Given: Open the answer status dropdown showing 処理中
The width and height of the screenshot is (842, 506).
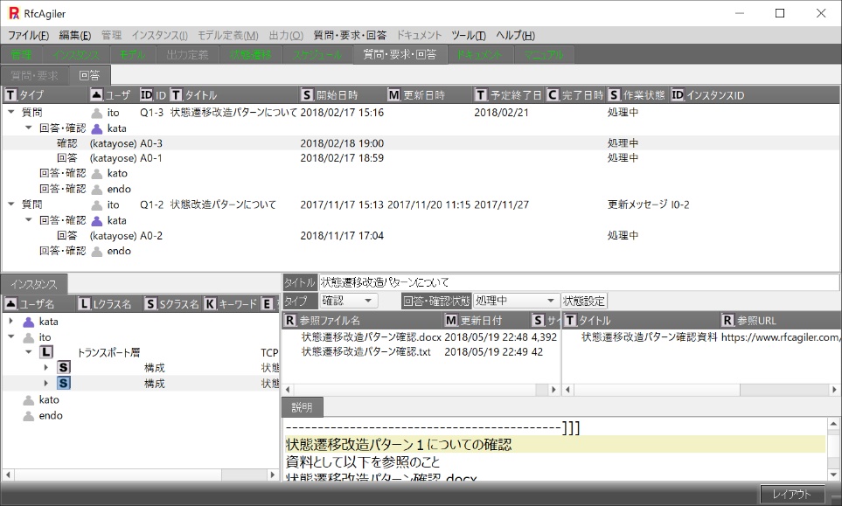Looking at the screenshot, I should pos(515,301).
